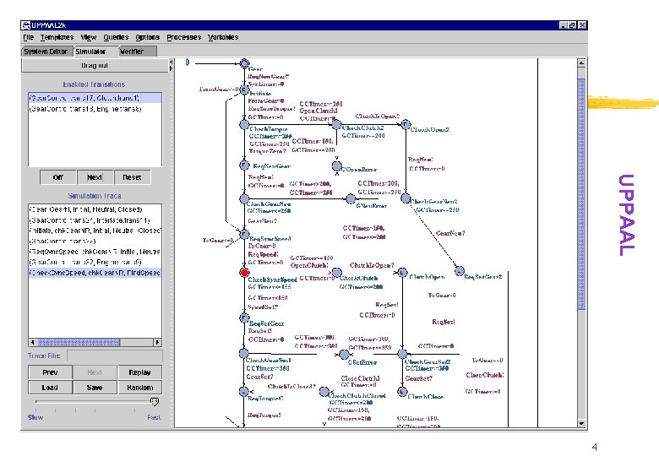Click the left arrow of the trace scrollbar

pos(32,342)
